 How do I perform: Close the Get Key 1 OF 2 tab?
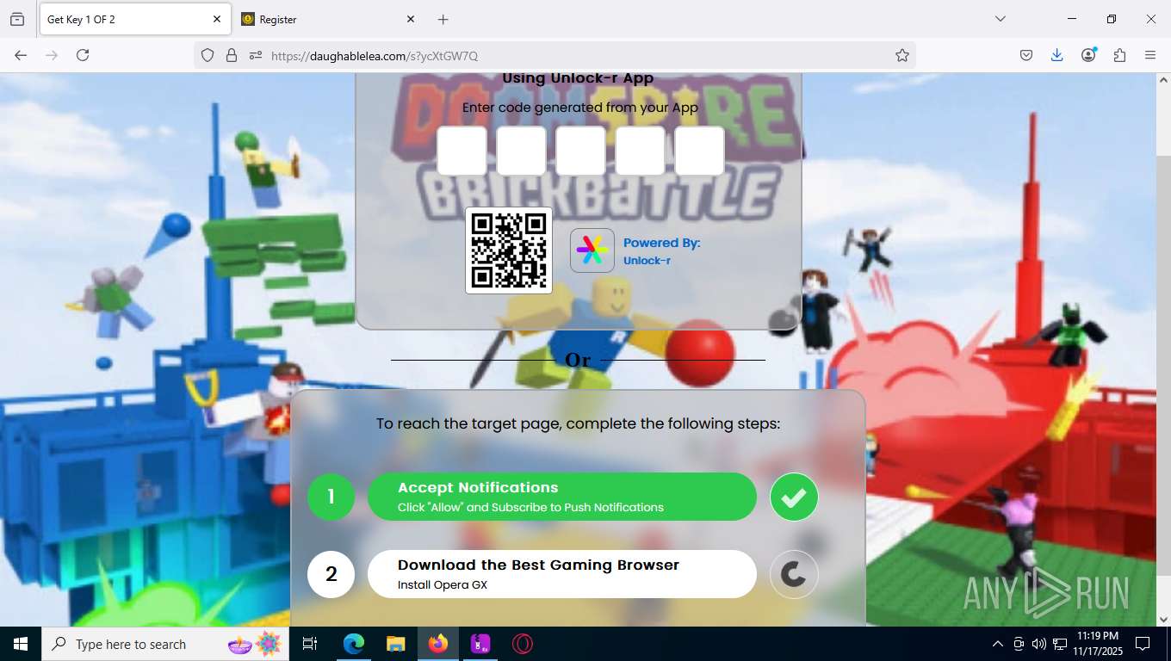pos(217,19)
